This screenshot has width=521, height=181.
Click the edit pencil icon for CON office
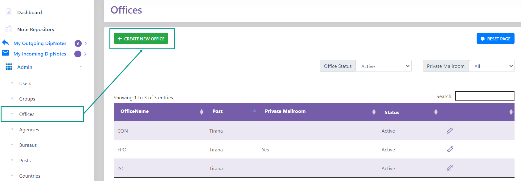(x=450, y=131)
